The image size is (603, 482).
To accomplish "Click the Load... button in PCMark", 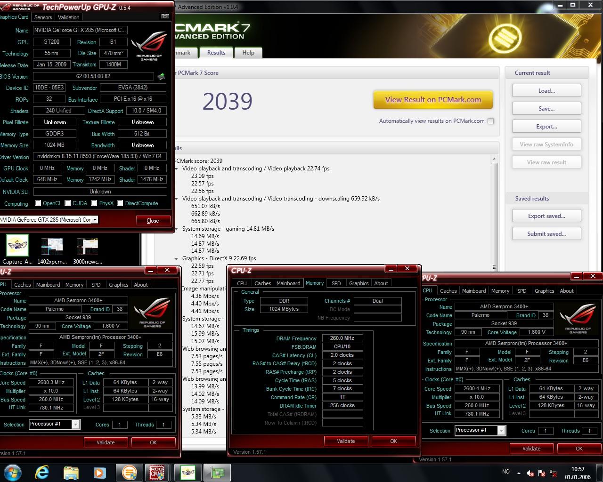I will tap(546, 91).
